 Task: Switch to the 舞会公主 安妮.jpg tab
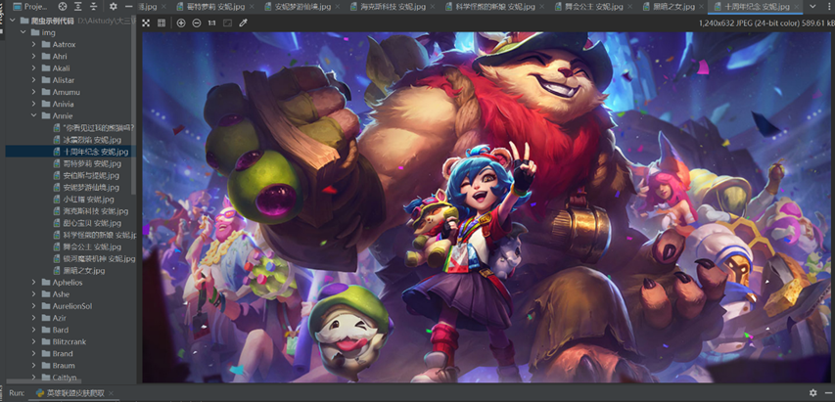[594, 7]
